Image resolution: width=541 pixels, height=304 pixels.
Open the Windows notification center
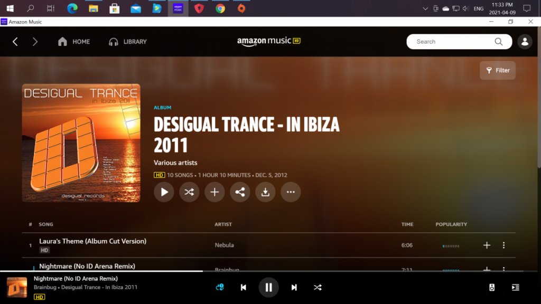tap(527, 8)
